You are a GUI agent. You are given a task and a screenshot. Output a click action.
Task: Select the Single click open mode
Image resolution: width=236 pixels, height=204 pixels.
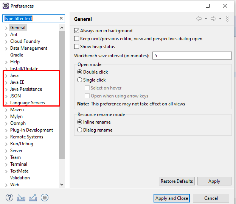79,80
